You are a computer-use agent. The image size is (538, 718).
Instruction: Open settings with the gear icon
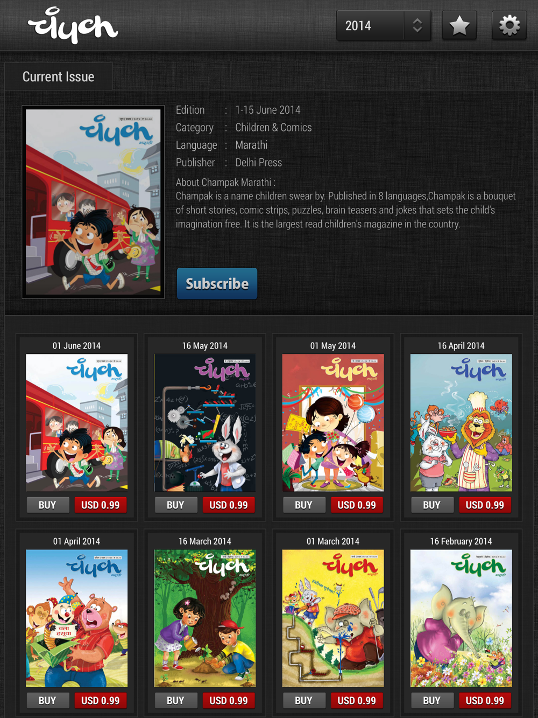click(x=509, y=25)
